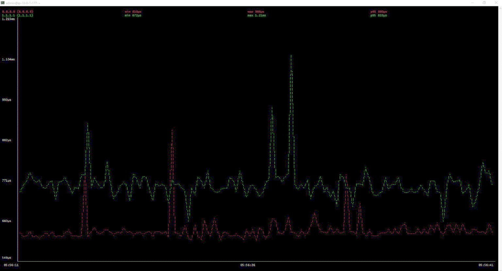This screenshot has height=271, width=502.
Task: Click the red min value for 8.8.8.8
Action: click(133, 11)
